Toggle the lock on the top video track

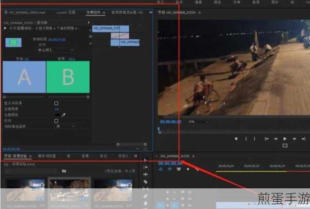click(x=167, y=192)
